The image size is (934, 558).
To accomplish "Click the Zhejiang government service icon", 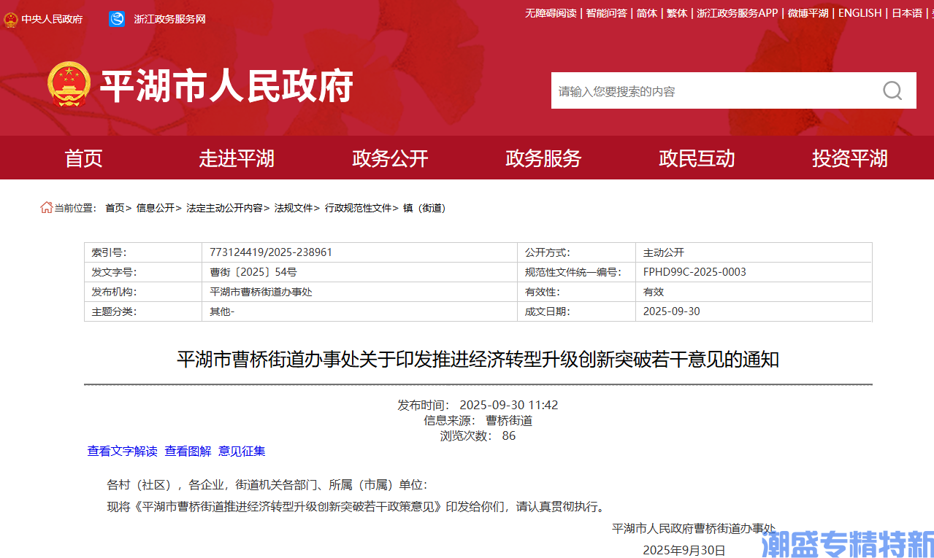I will tap(117, 19).
